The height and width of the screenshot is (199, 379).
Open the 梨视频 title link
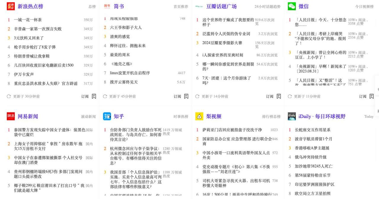pos(214,117)
